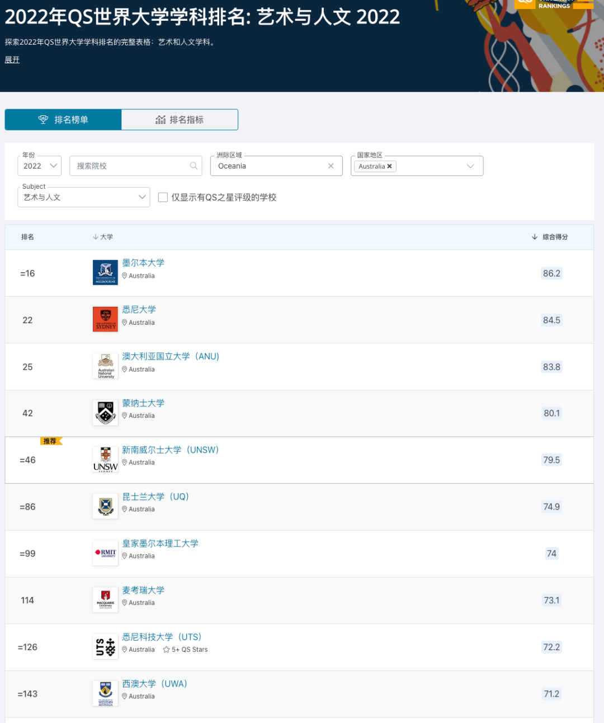Click the 86.2 score for 墨尔本大学
This screenshot has width=604, height=723.
tap(551, 273)
